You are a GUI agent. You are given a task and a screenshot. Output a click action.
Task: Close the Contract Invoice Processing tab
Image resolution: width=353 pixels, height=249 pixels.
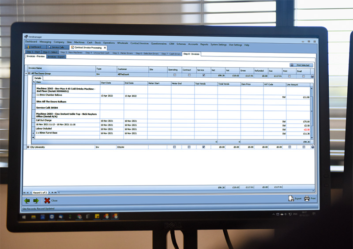105,47
